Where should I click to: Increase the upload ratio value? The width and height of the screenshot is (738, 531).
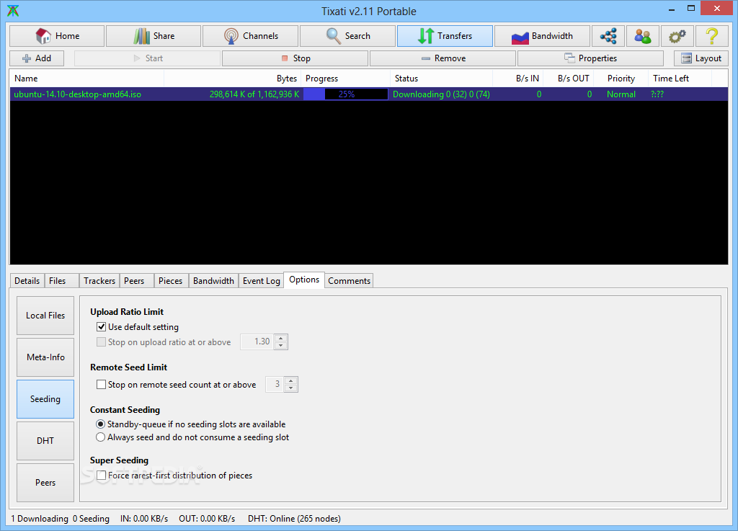tap(281, 338)
